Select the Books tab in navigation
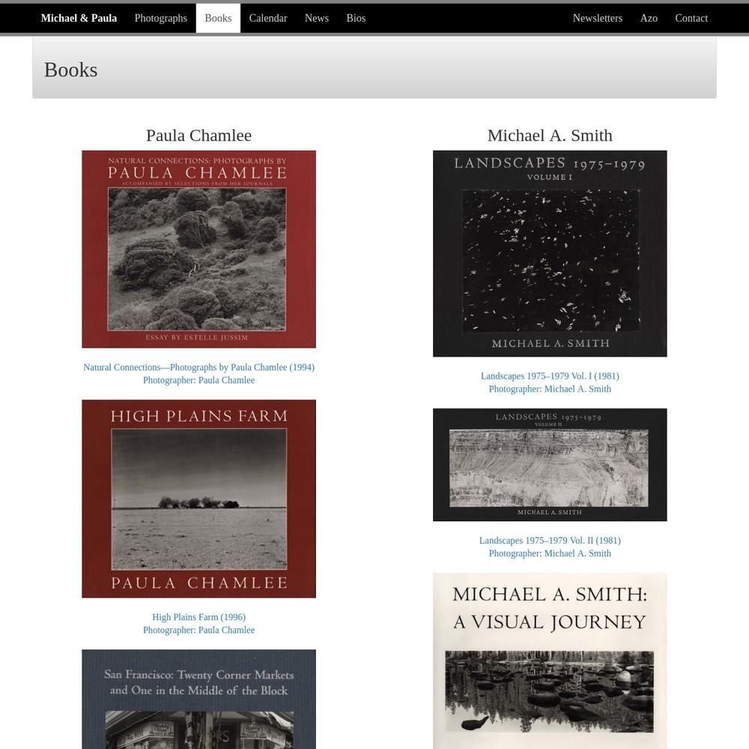The image size is (749, 749). [x=218, y=18]
